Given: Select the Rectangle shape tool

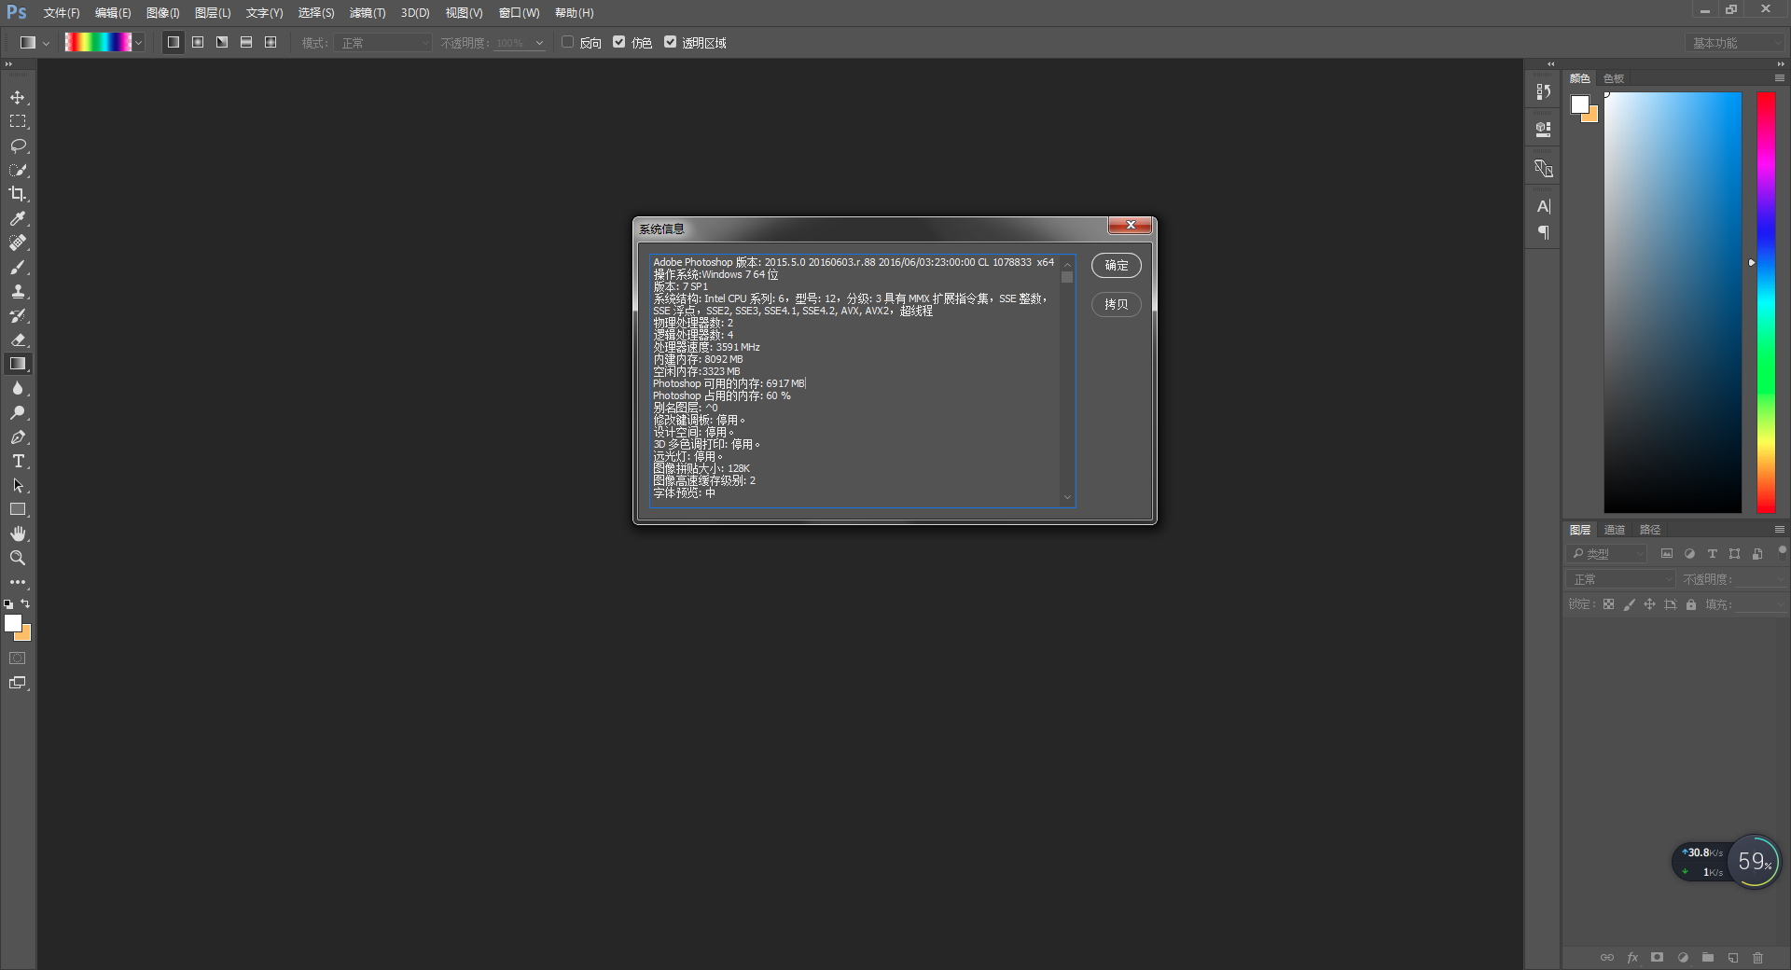Looking at the screenshot, I should click(x=18, y=510).
